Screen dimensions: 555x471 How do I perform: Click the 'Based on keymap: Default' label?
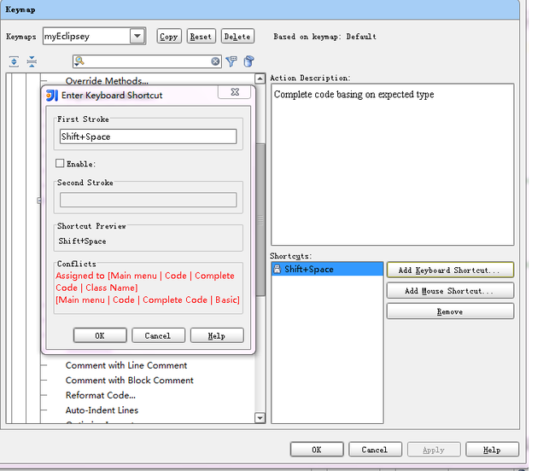(325, 37)
